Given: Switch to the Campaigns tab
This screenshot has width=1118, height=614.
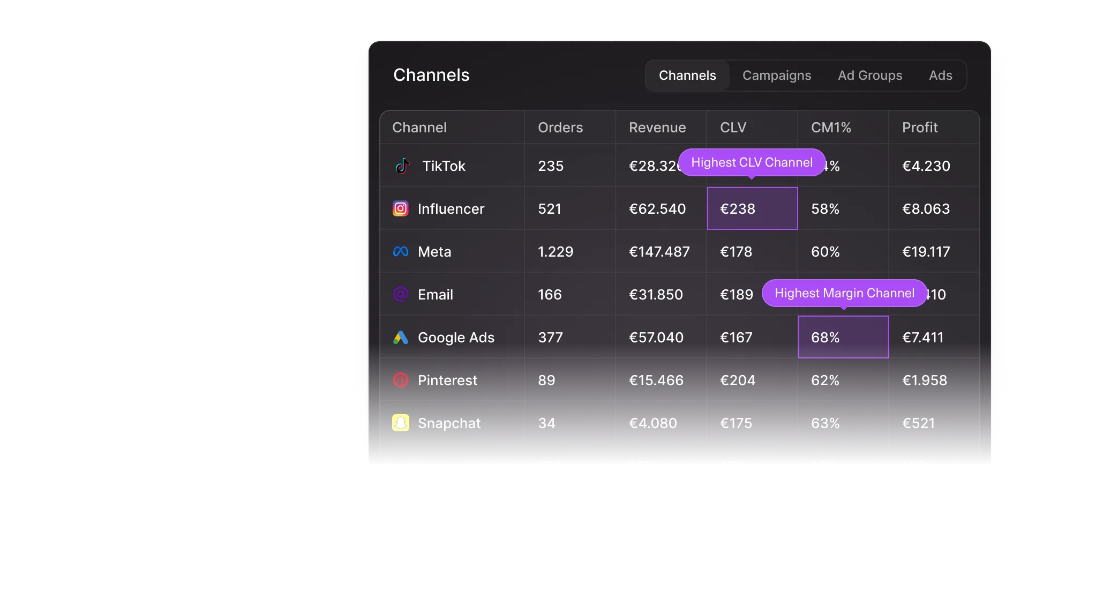Looking at the screenshot, I should [x=777, y=76].
